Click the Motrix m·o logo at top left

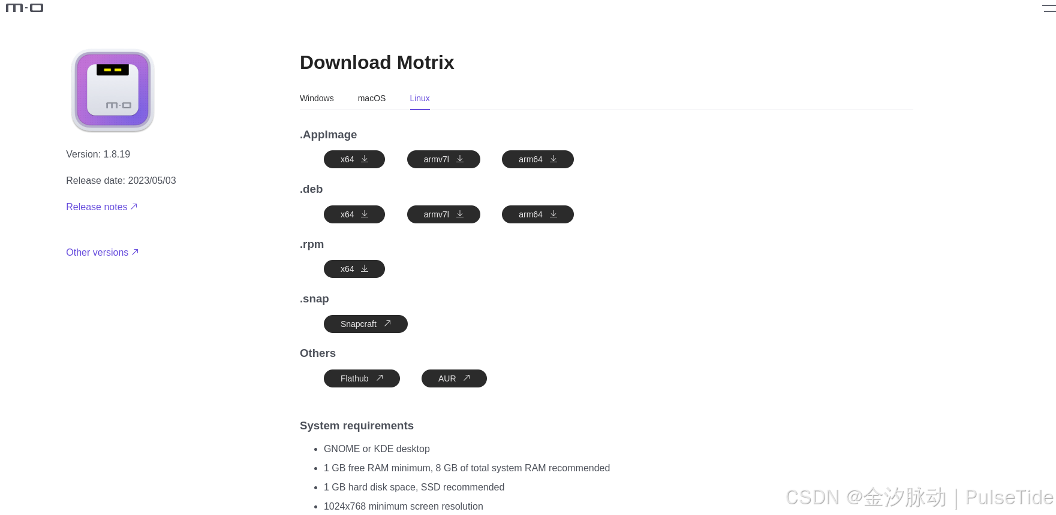pos(25,8)
